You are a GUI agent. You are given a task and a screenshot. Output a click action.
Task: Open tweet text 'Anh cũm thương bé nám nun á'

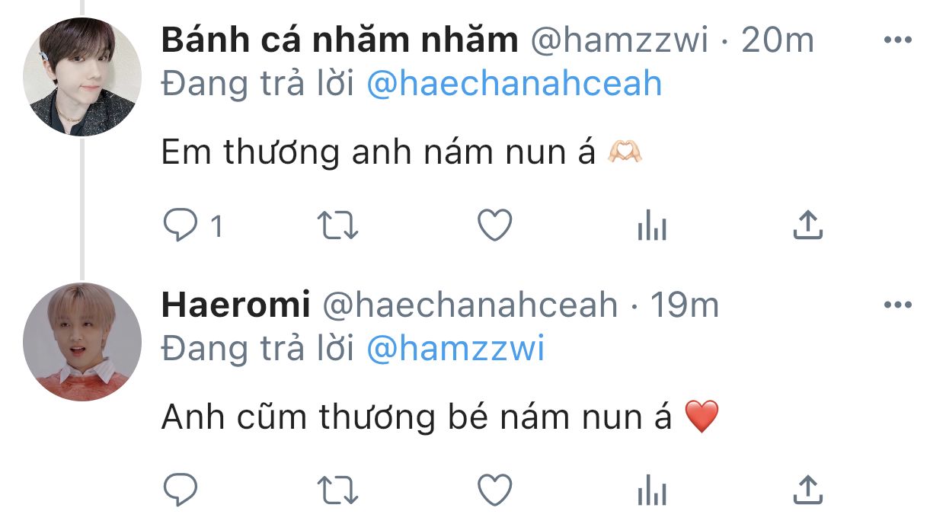pos(417,417)
